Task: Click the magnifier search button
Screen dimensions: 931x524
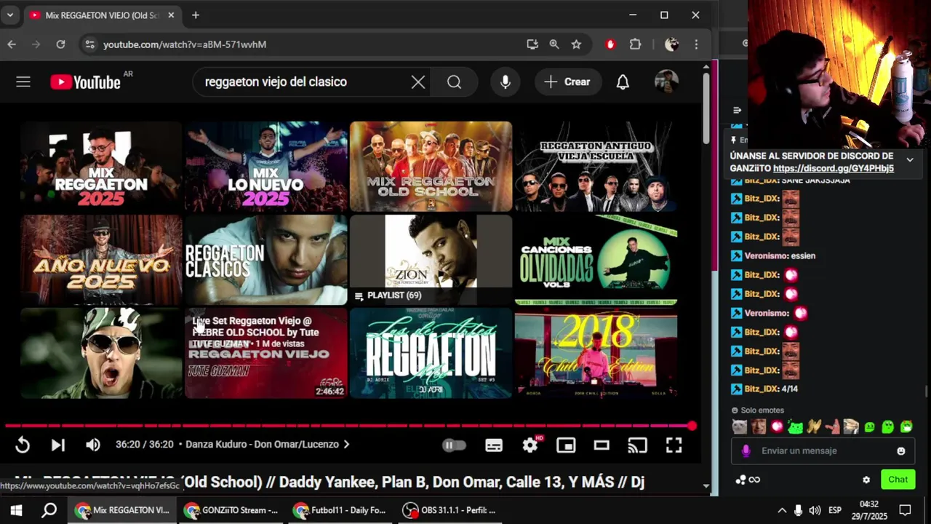Action: pos(455,82)
